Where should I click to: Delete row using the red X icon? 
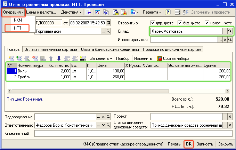point(35,58)
